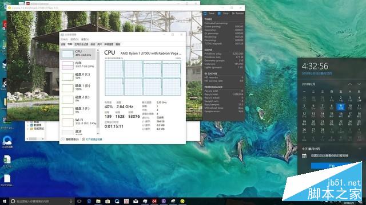Open the 选项(O) menu in Task Manager
The width and height of the screenshot is (366, 205).
[x=74, y=39]
